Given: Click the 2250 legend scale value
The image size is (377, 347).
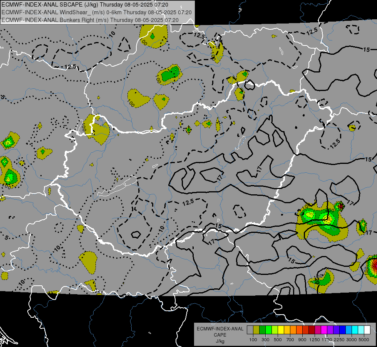Looking at the screenshot, I should click(x=339, y=340).
